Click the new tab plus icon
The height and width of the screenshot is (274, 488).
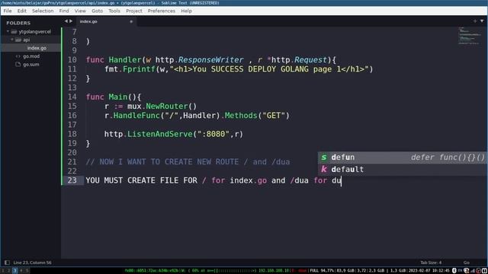pyautogui.click(x=475, y=21)
